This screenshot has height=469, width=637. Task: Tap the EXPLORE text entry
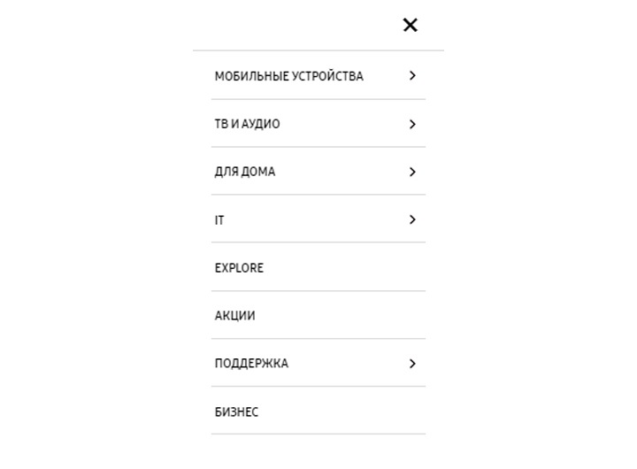tap(239, 268)
